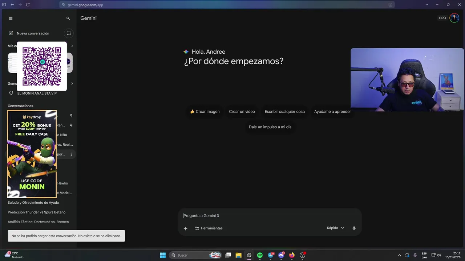
Task: Open the Rápido model selector dropdown
Action: [x=335, y=228]
